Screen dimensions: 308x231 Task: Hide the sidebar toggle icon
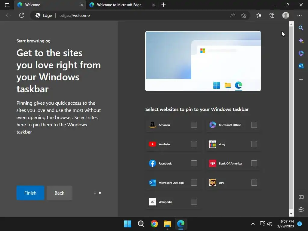point(301,197)
